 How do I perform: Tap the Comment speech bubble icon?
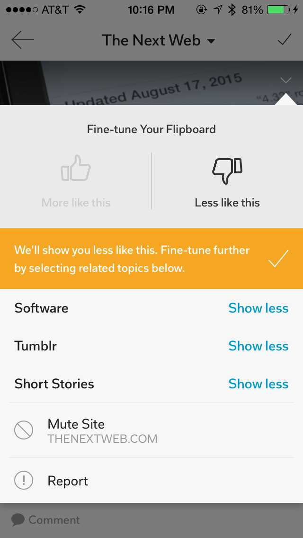click(18, 520)
